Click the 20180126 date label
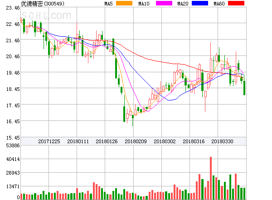Screen dimensions: 272x200 (107, 141)
